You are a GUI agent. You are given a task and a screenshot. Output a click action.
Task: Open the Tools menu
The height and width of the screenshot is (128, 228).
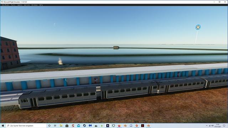pos(13,5)
